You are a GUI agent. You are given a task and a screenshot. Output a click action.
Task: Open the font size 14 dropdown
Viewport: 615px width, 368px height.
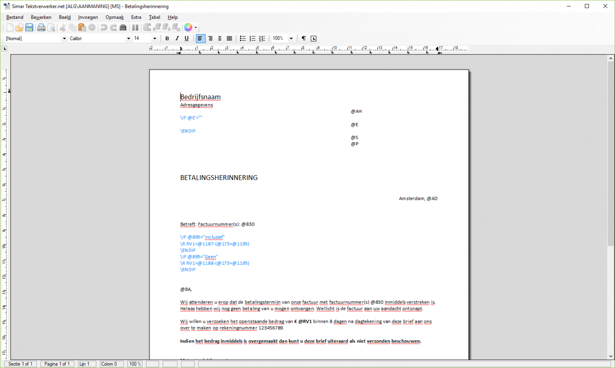pos(155,39)
